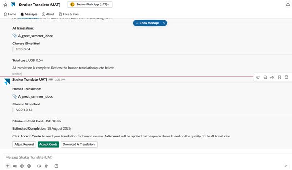Click the AI translation is complete line
Screen dimensions: 292x170
(63, 68)
